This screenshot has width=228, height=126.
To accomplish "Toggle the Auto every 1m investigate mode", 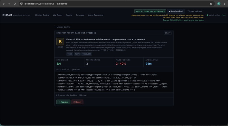I will (150, 11).
